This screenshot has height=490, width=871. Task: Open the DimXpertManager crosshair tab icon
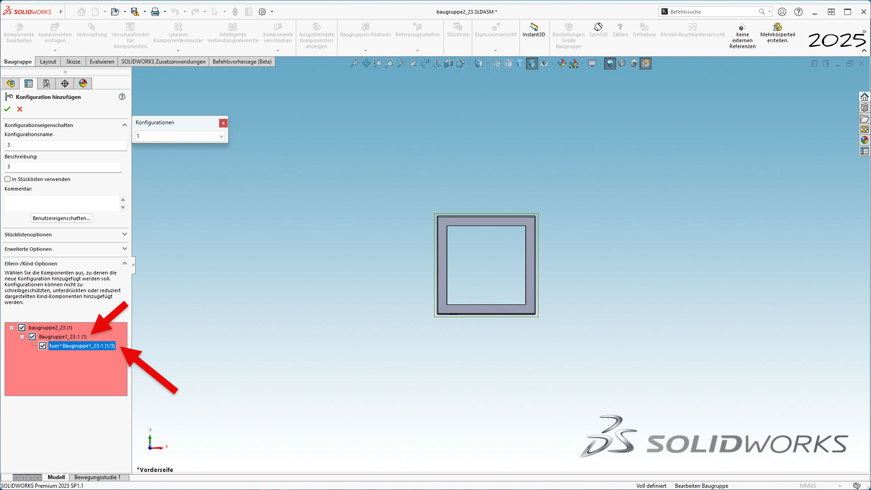pyautogui.click(x=65, y=83)
